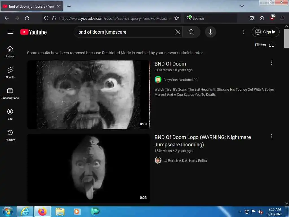Open more options for BND Of Doom video
The height and width of the screenshot is (217, 289).
pyautogui.click(x=272, y=63)
